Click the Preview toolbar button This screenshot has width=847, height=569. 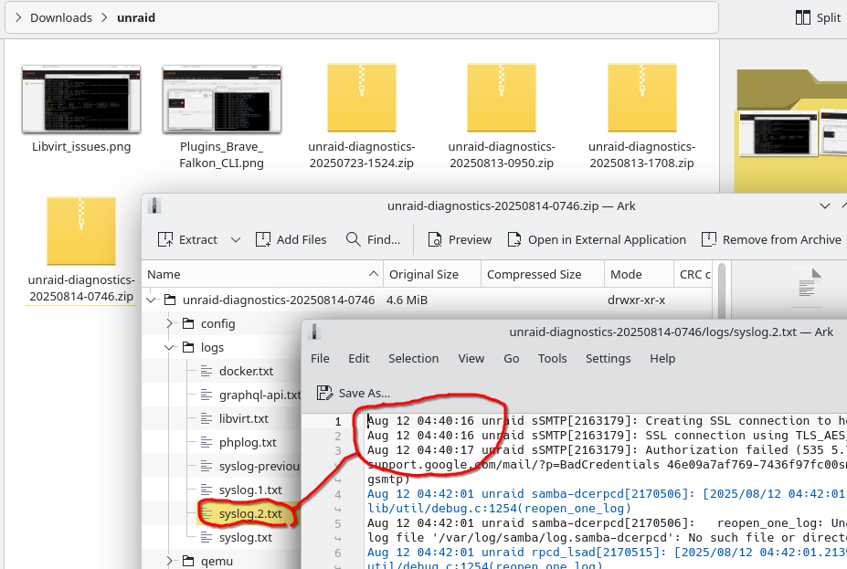click(x=460, y=239)
